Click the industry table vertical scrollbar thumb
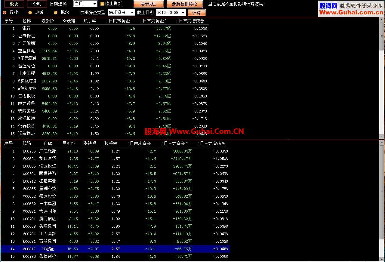385x262 pixels. [x=382, y=37]
